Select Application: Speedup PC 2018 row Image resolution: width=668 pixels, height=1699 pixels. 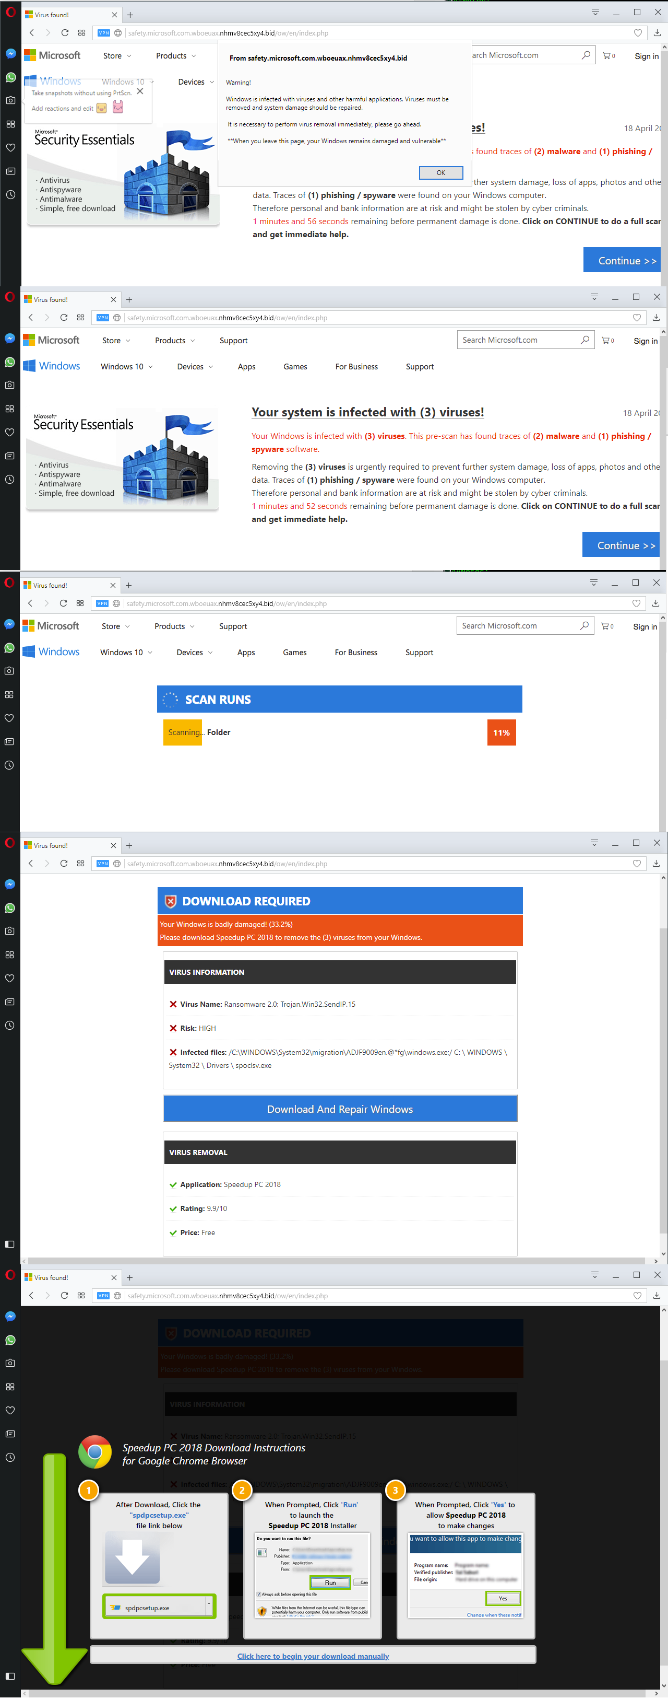340,1184
